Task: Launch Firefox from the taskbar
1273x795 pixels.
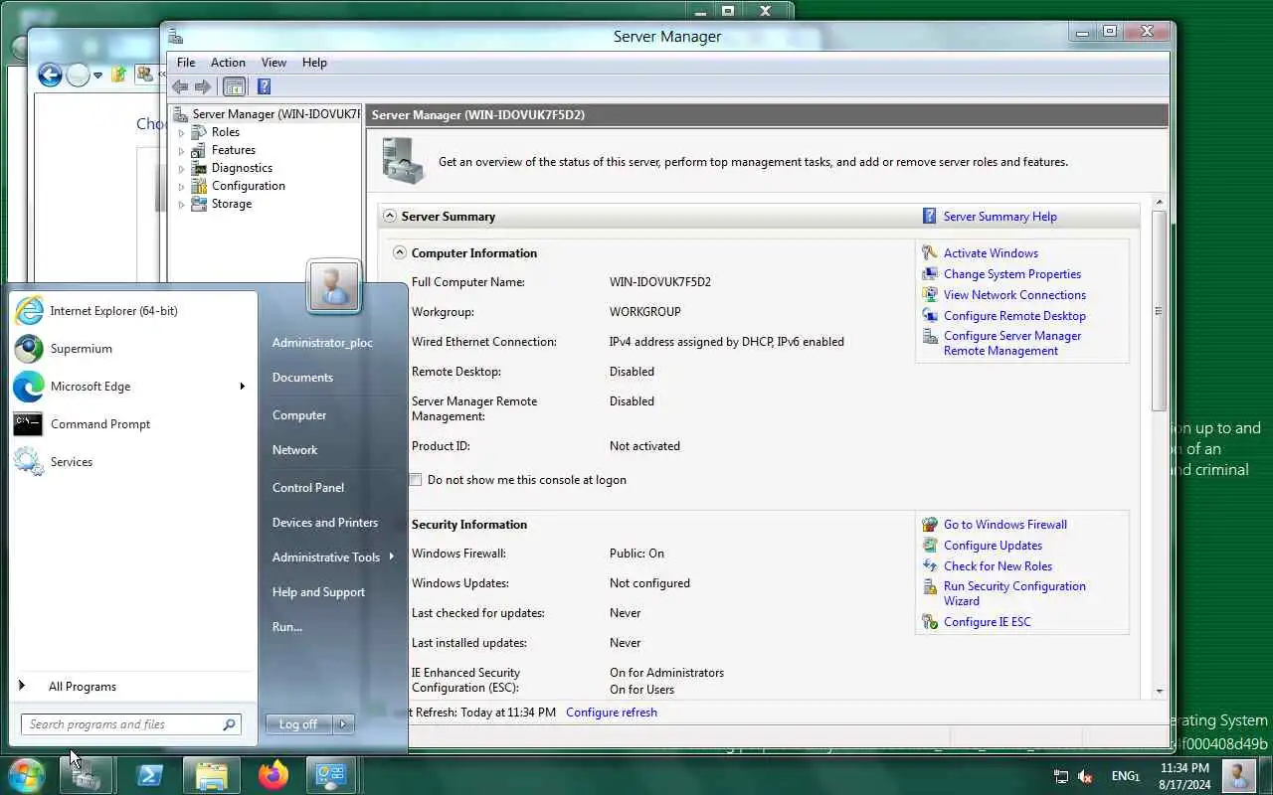Action: pyautogui.click(x=273, y=775)
